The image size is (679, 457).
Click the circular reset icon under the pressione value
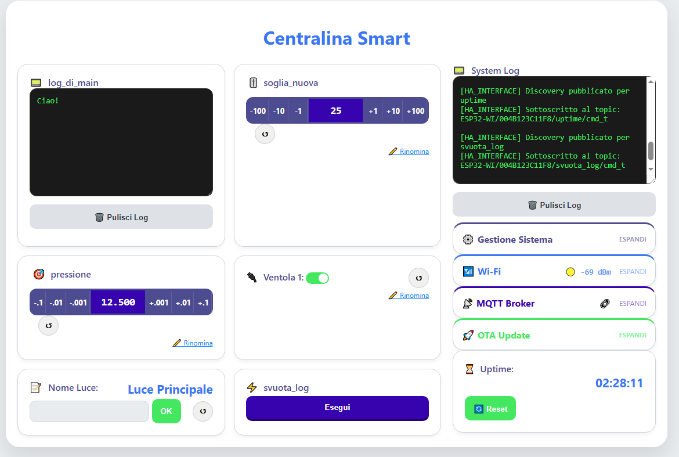pyautogui.click(x=48, y=325)
